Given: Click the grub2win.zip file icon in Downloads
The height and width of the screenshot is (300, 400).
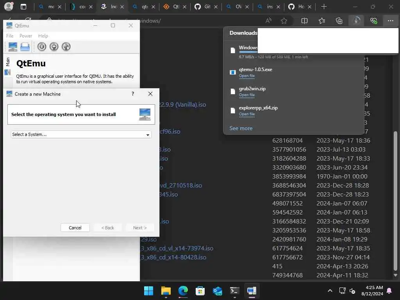Looking at the screenshot, I should [x=233, y=91].
